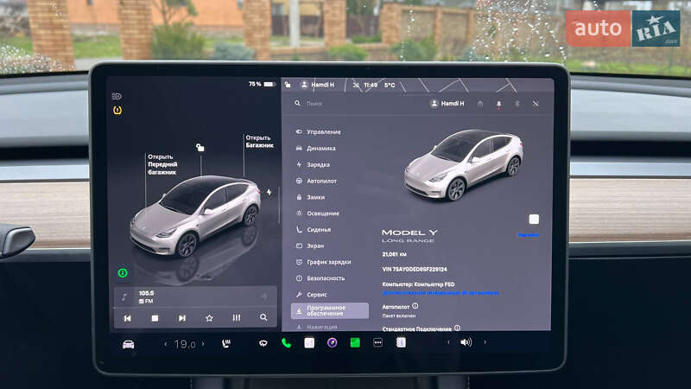Tap the Model Y car image in settings

pos(464,164)
